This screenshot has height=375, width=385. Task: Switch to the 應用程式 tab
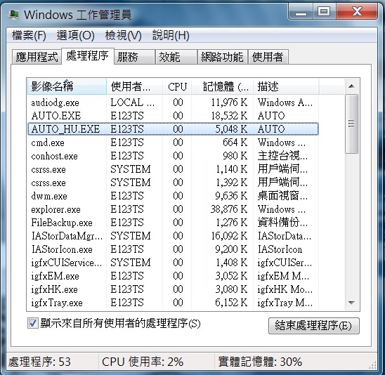pos(37,57)
